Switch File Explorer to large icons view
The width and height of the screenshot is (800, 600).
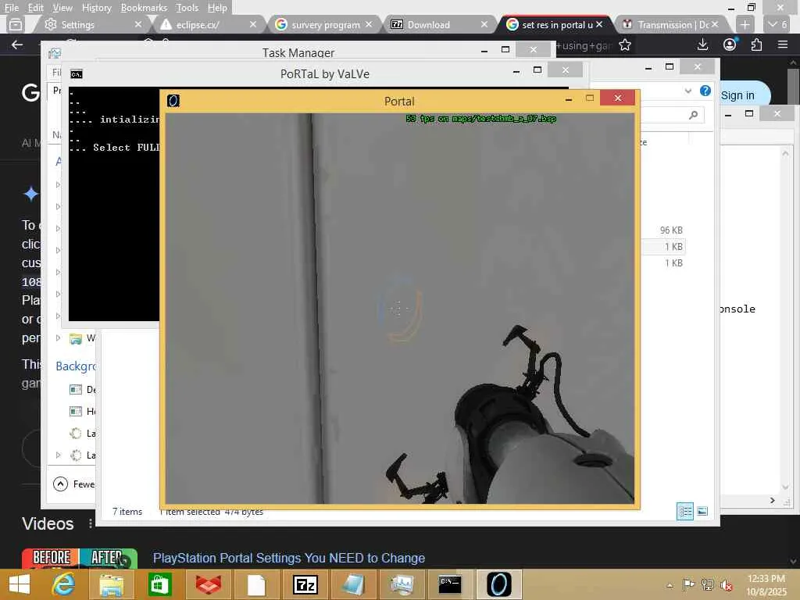[702, 511]
